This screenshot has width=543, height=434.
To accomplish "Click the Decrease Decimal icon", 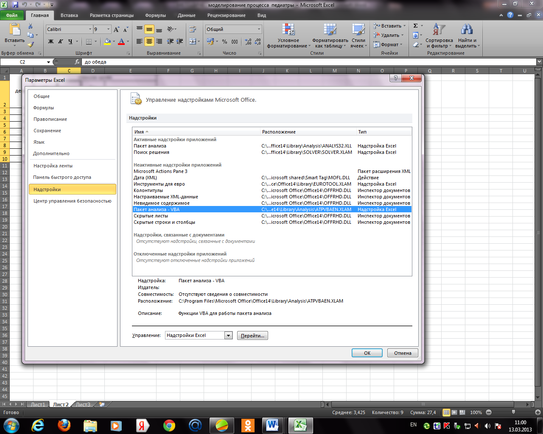I will click(x=258, y=42).
